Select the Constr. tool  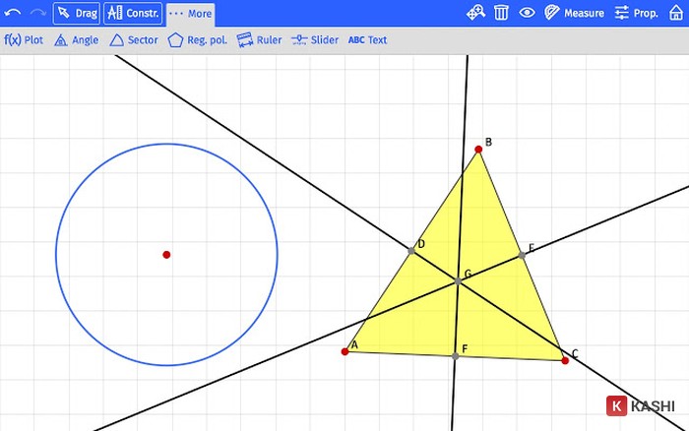pyautogui.click(x=133, y=13)
